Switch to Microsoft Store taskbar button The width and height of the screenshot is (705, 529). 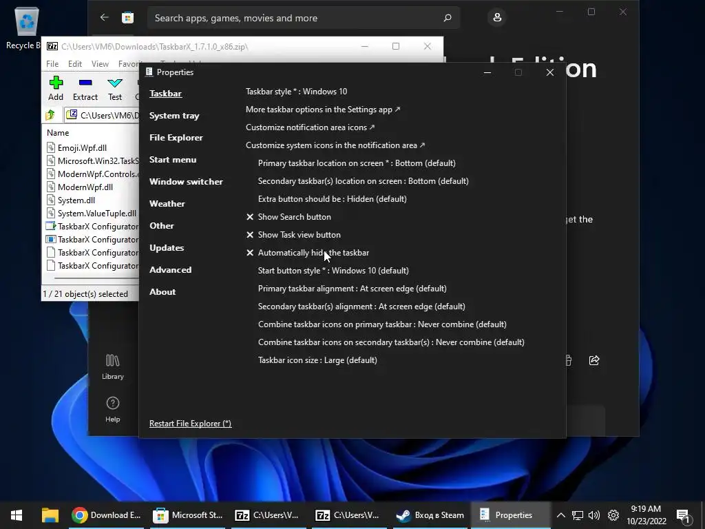[x=187, y=515]
